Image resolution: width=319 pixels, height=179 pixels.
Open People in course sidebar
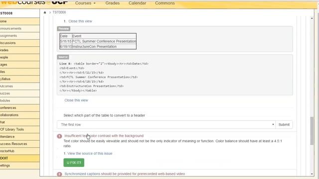coord(20,58)
